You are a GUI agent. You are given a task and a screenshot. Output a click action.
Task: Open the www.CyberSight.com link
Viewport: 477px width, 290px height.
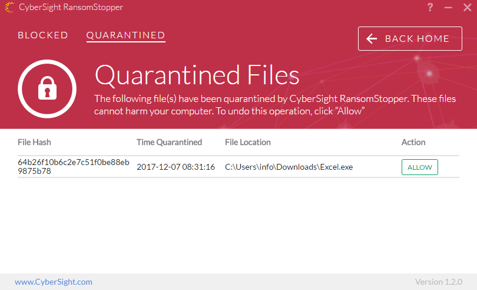point(54,282)
